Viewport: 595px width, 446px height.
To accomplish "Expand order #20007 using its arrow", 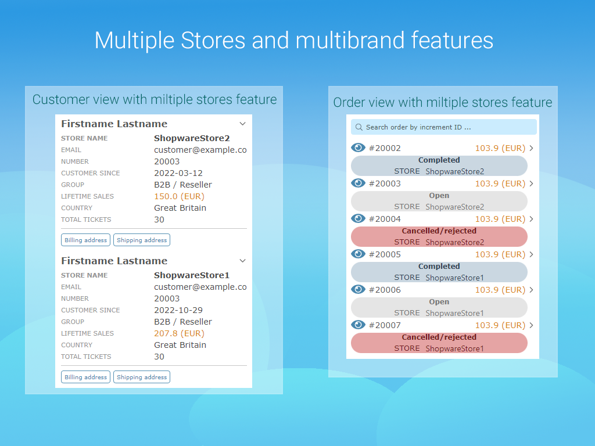I will 531,325.
